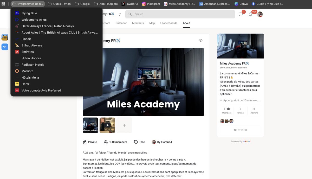Expand the App FloXplore bookmark folder
Image resolution: width=312 pixels, height=179 pixels.
tap(106, 4)
